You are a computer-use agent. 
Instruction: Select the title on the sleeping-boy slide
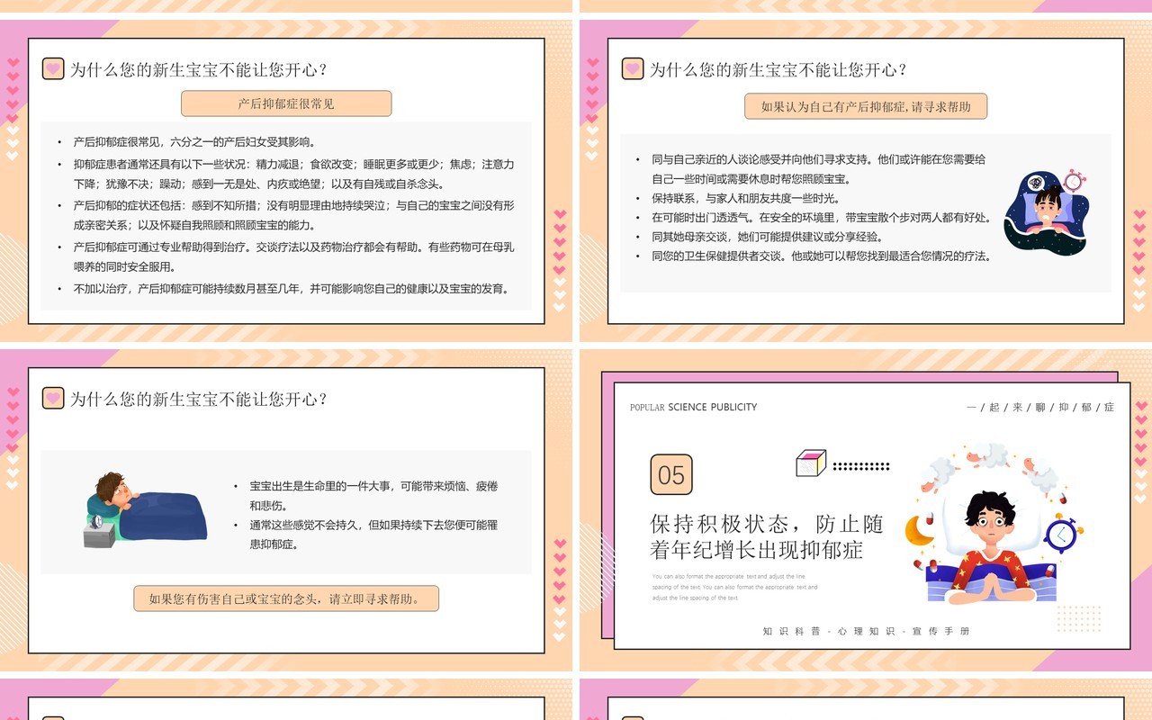coord(199,399)
